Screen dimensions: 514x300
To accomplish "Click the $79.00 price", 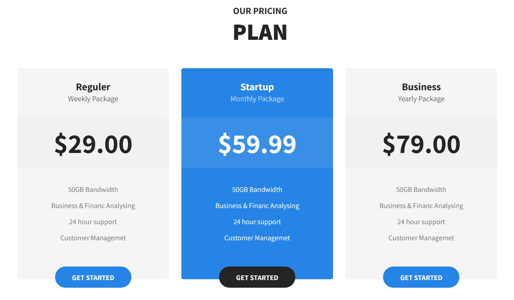I will click(421, 144).
